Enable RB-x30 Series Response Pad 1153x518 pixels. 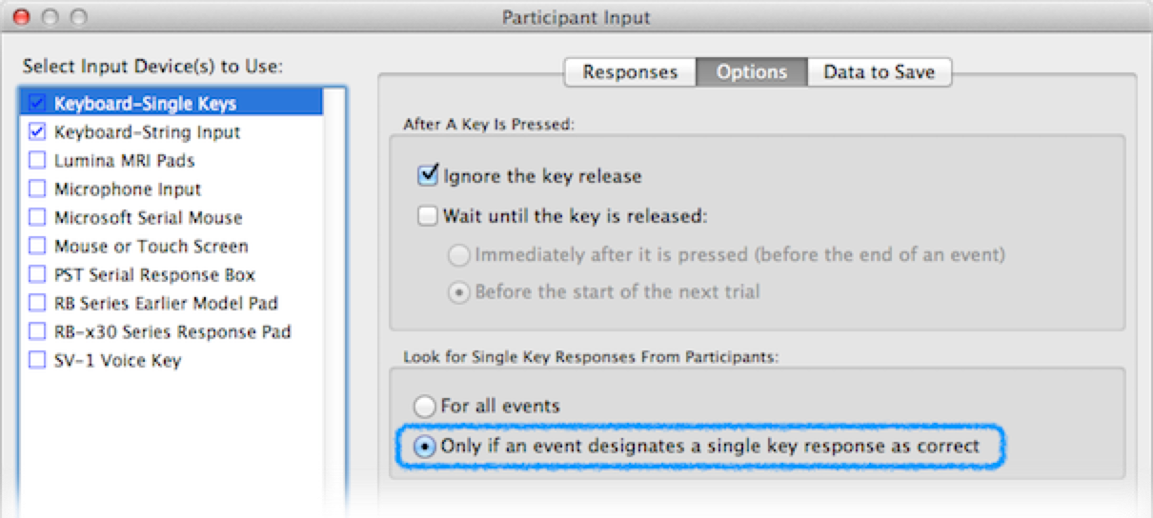click(37, 332)
